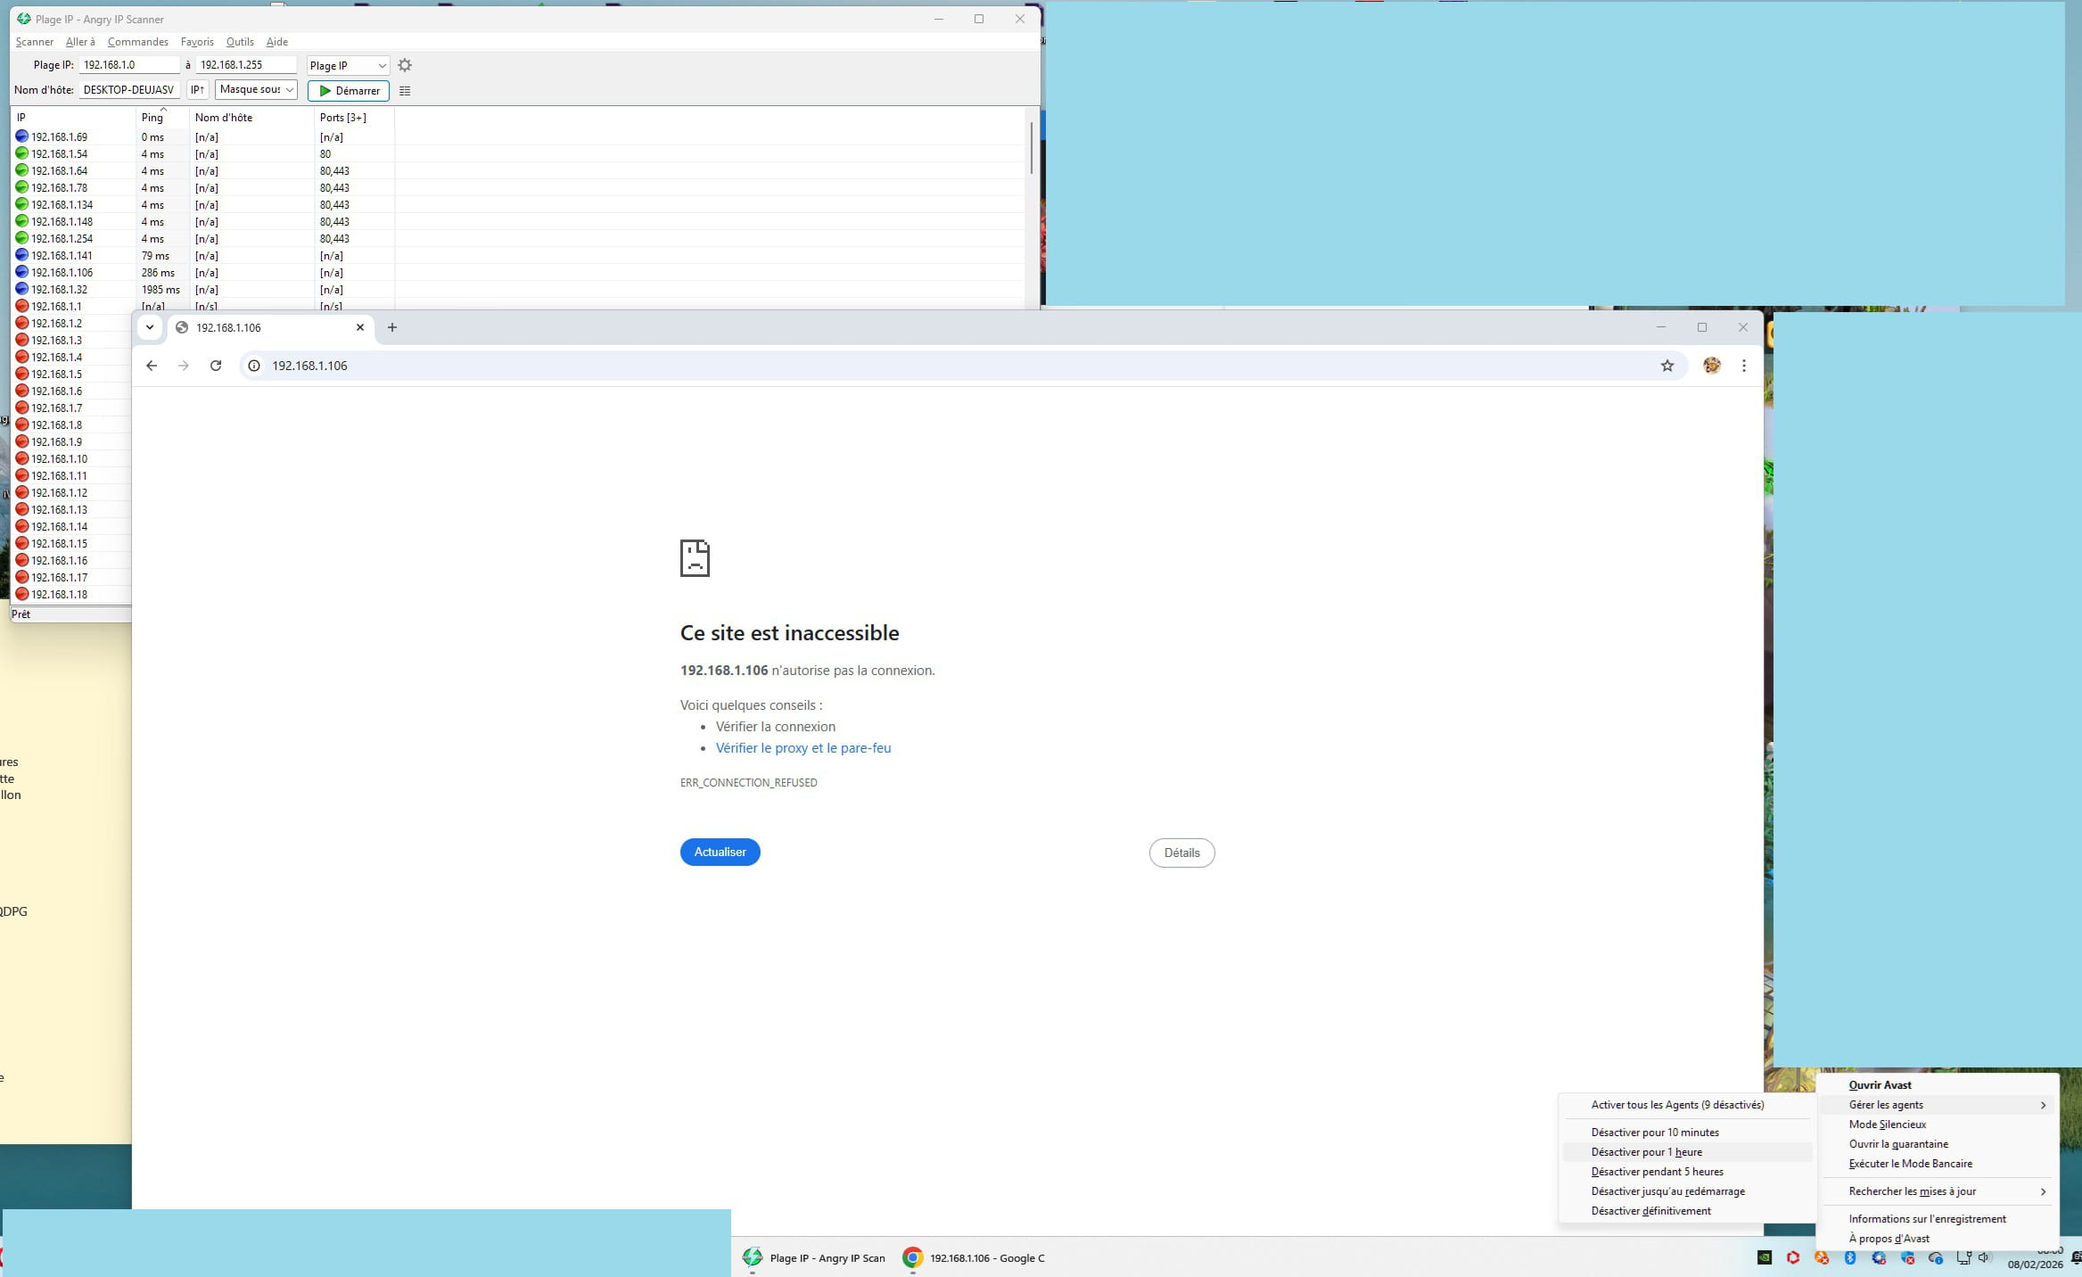Follow the Vérifier le proxy et le pare-feu link

(x=802, y=748)
